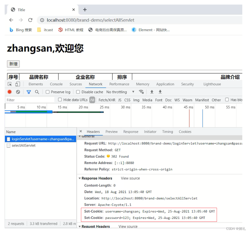Open network search magnifier
250x233 pixels.
coord(37,92)
